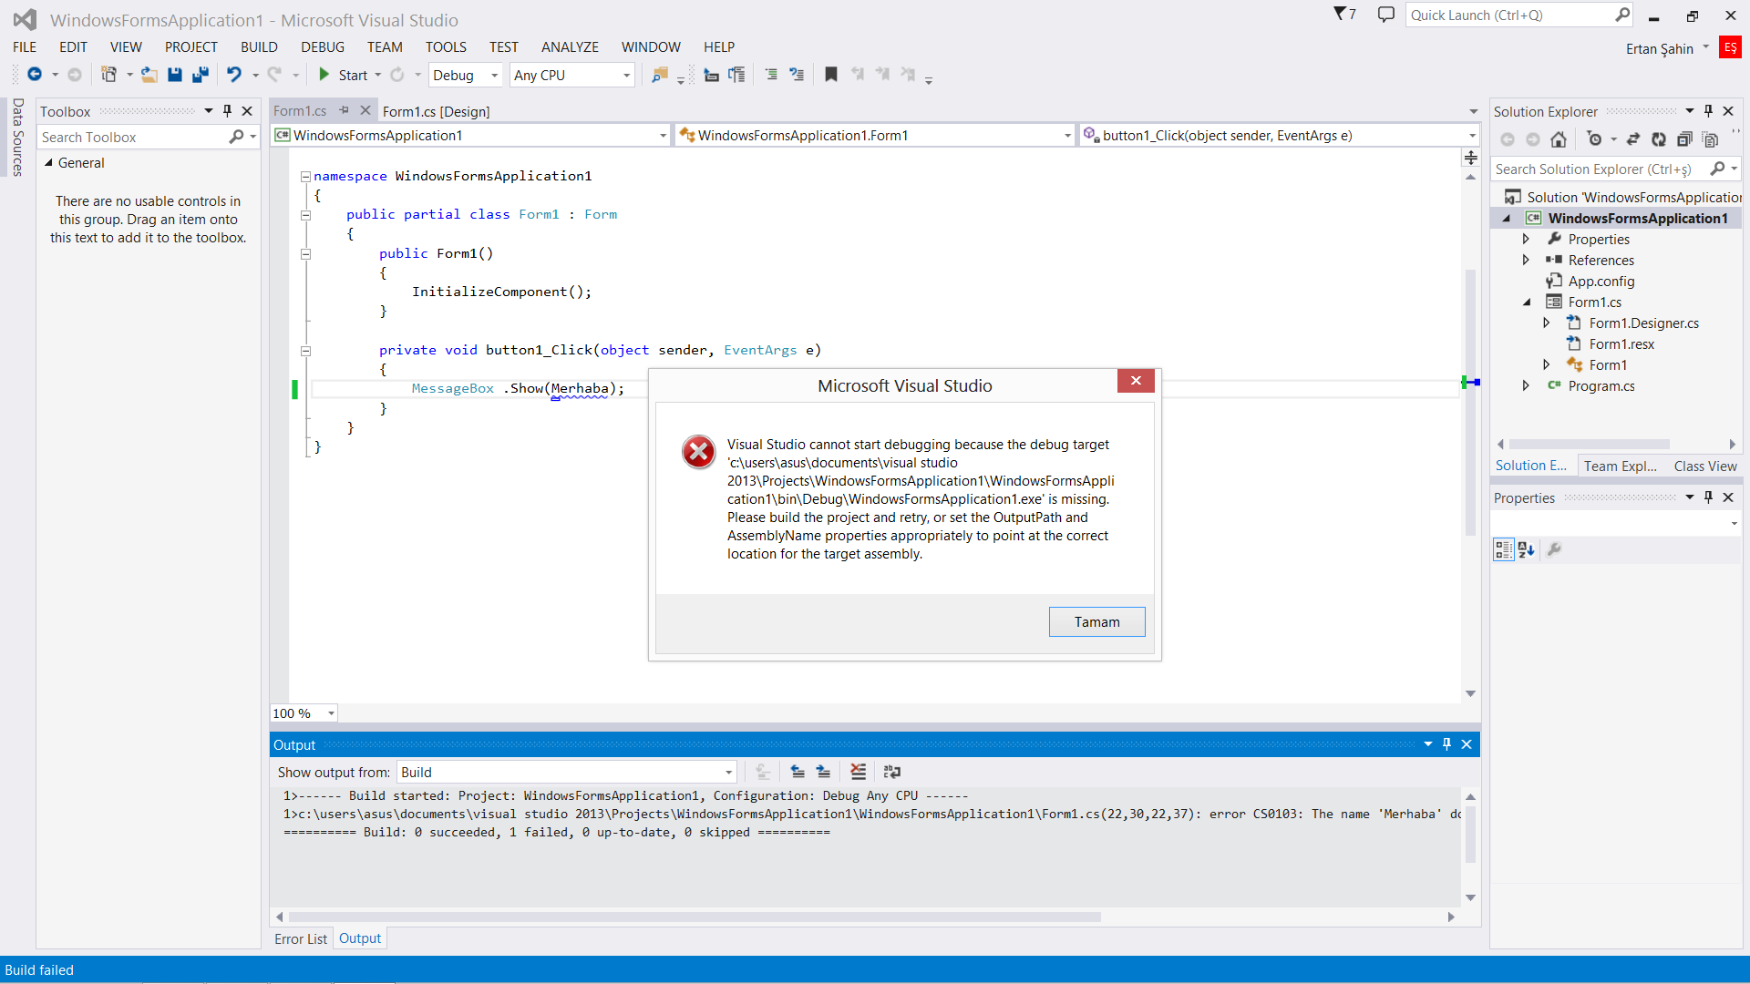Open the FILE menu
Viewport: 1750px width, 984px height.
(x=25, y=46)
